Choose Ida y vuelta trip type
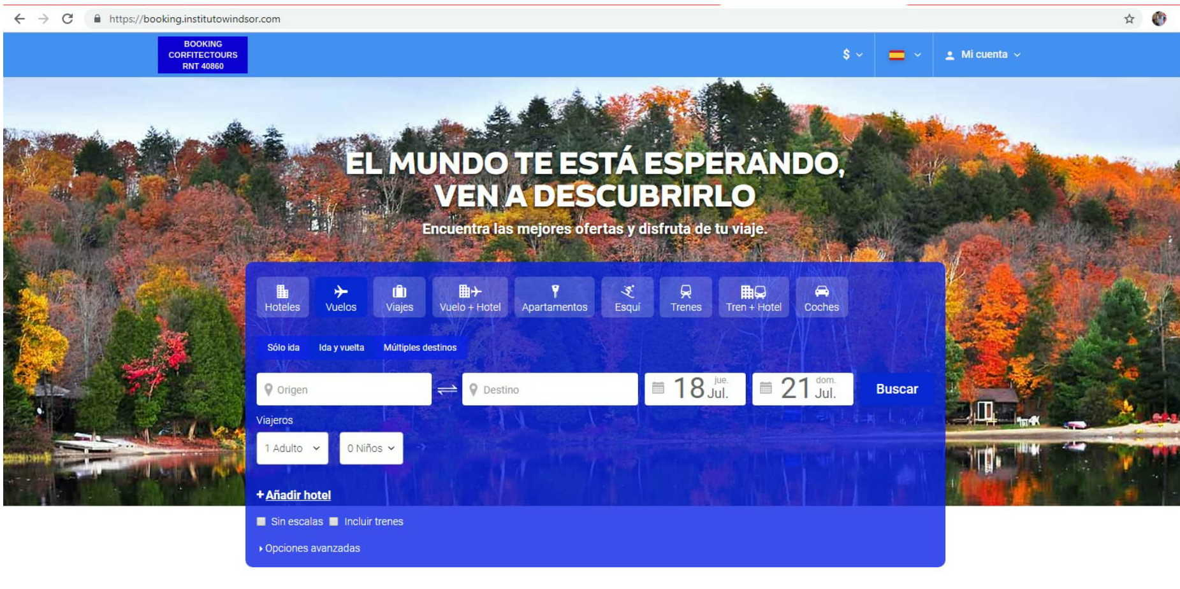Image resolution: width=1180 pixels, height=589 pixels. point(341,348)
